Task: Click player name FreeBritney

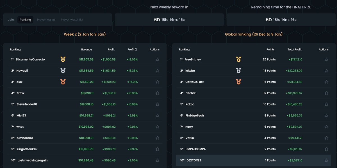Action: point(193,59)
